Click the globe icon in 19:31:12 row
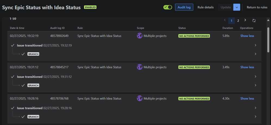Screen dimensions: 271x125 [x=140, y=67]
